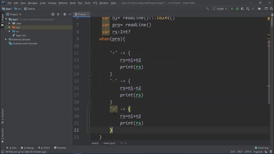Screen dimensions: 274x154
Task: Collapse all nodes in the Project panel
Action: [58, 14]
